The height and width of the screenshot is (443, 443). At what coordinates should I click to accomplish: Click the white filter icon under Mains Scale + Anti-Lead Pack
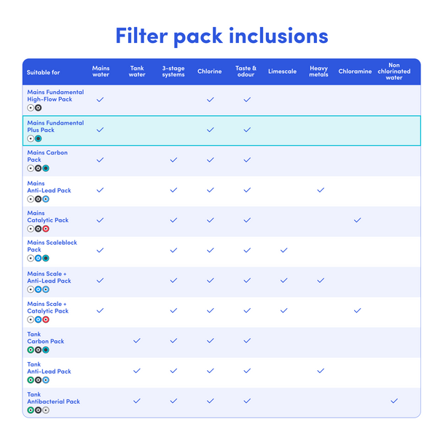[31, 289]
